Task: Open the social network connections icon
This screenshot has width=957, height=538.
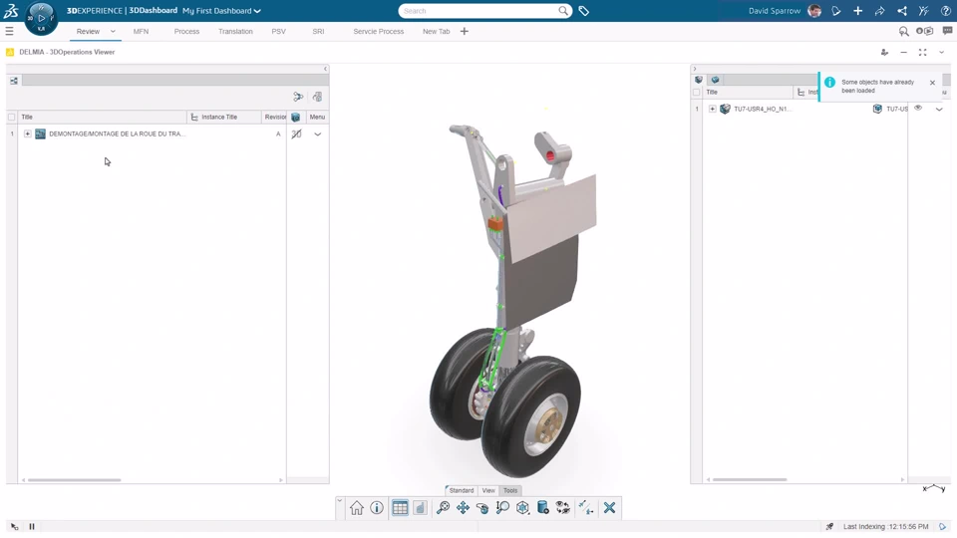Action: [x=901, y=11]
